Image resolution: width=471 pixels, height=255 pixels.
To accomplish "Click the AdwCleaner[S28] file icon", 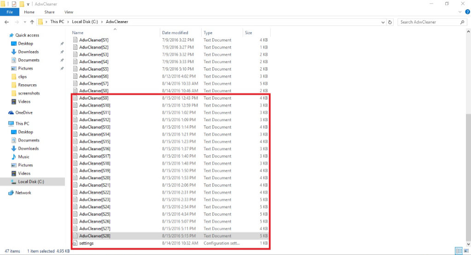I will click(x=75, y=236).
